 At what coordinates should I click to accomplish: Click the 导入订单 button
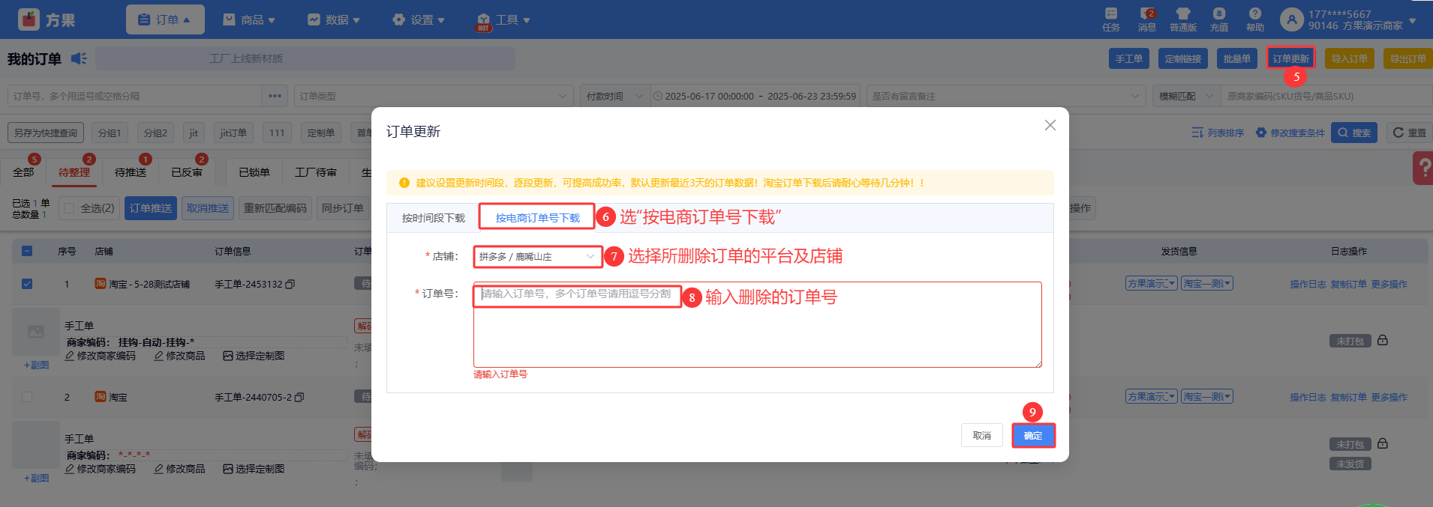pos(1349,58)
